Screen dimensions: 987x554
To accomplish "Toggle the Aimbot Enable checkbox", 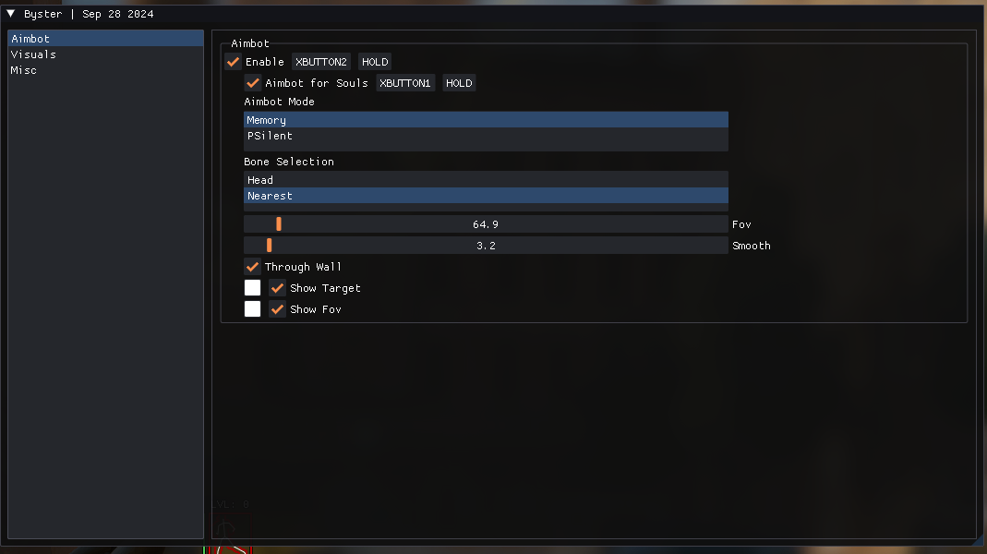I will 233,62.
